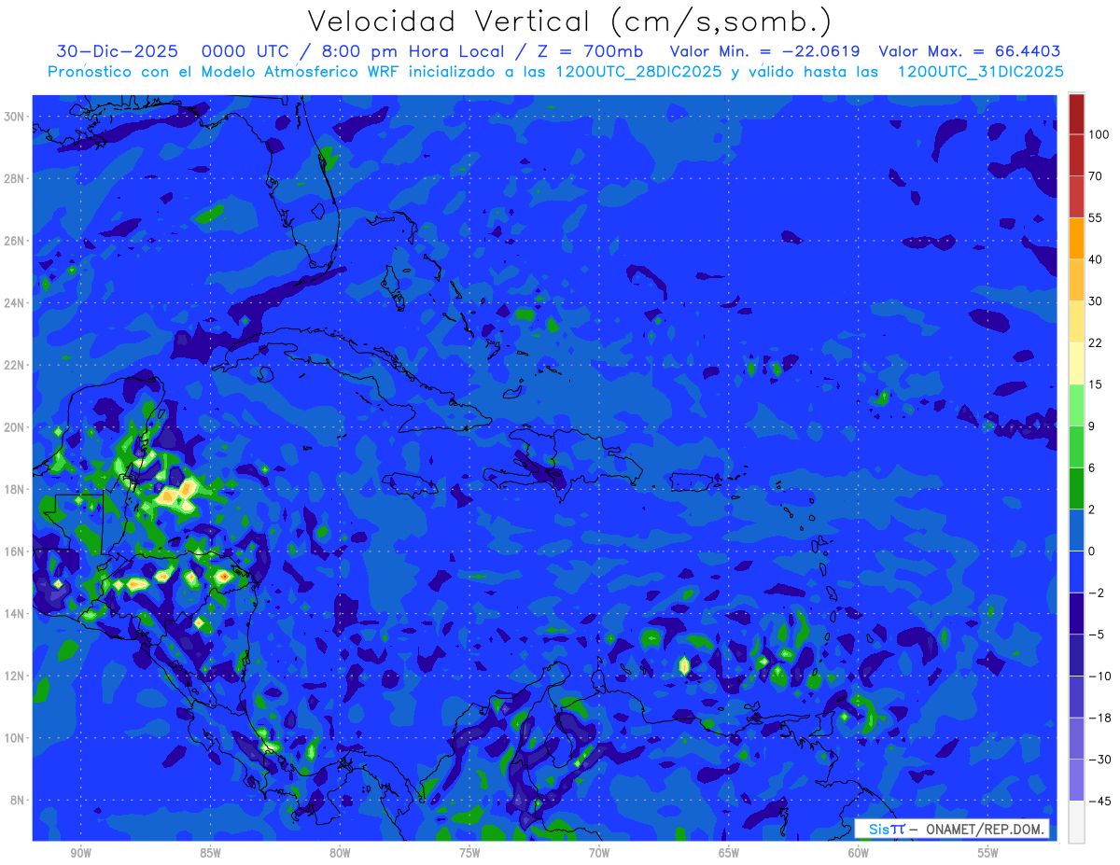The image size is (1120, 865).
Task: Click the 14N latitude label
Action: [16, 614]
